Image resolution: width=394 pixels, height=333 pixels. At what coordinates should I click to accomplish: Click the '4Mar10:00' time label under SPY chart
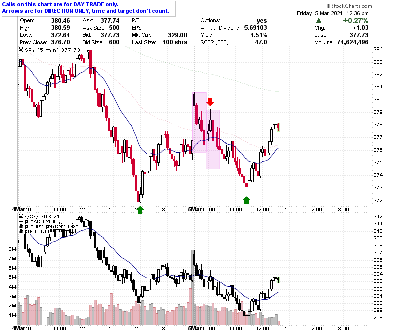click(25, 209)
